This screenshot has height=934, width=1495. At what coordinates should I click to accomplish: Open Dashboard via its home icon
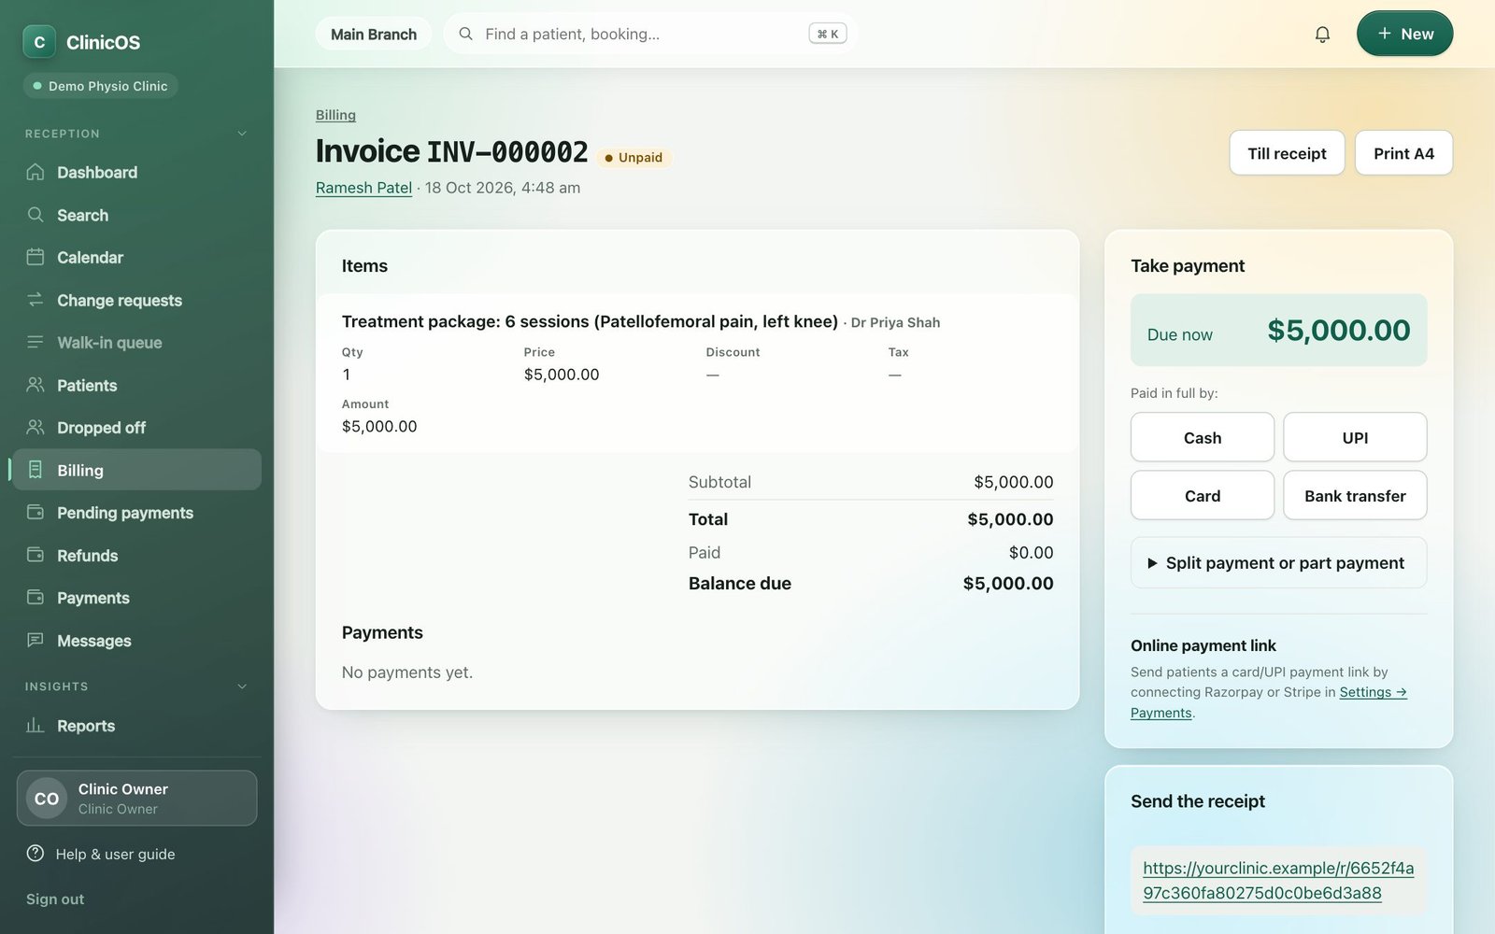coord(36,172)
